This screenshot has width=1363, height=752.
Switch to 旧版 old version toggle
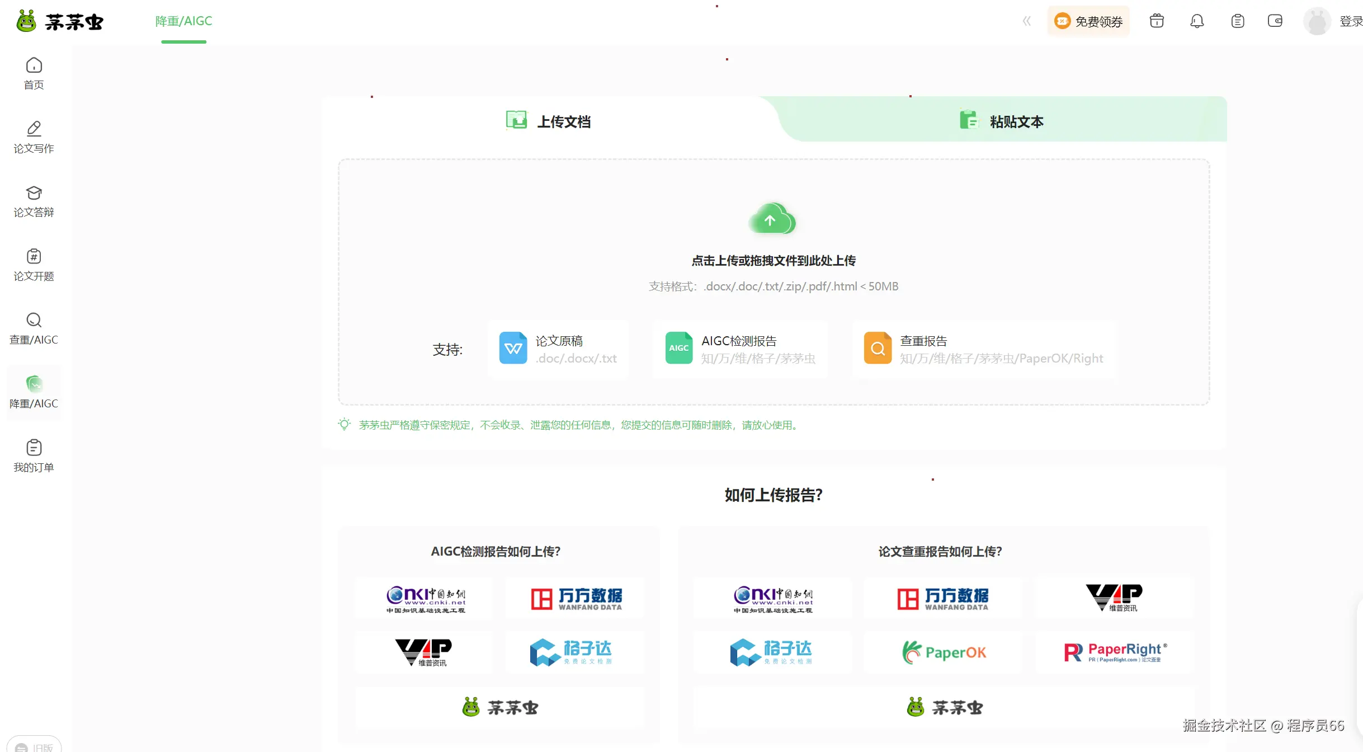click(35, 746)
